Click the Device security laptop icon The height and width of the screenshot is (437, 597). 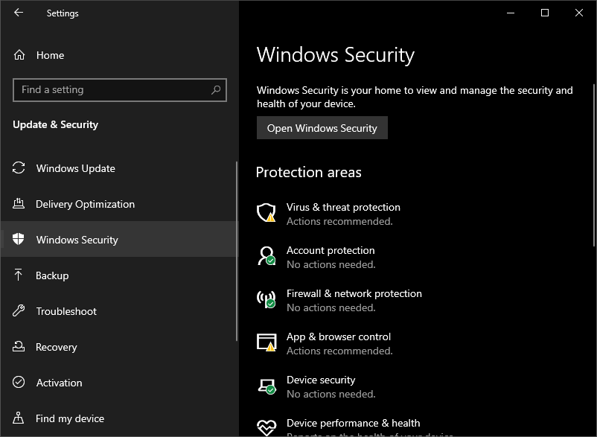(x=266, y=386)
